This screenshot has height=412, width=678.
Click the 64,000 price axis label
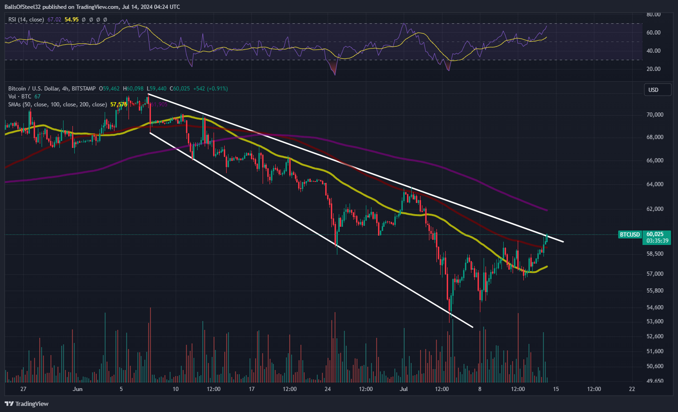pyautogui.click(x=655, y=184)
